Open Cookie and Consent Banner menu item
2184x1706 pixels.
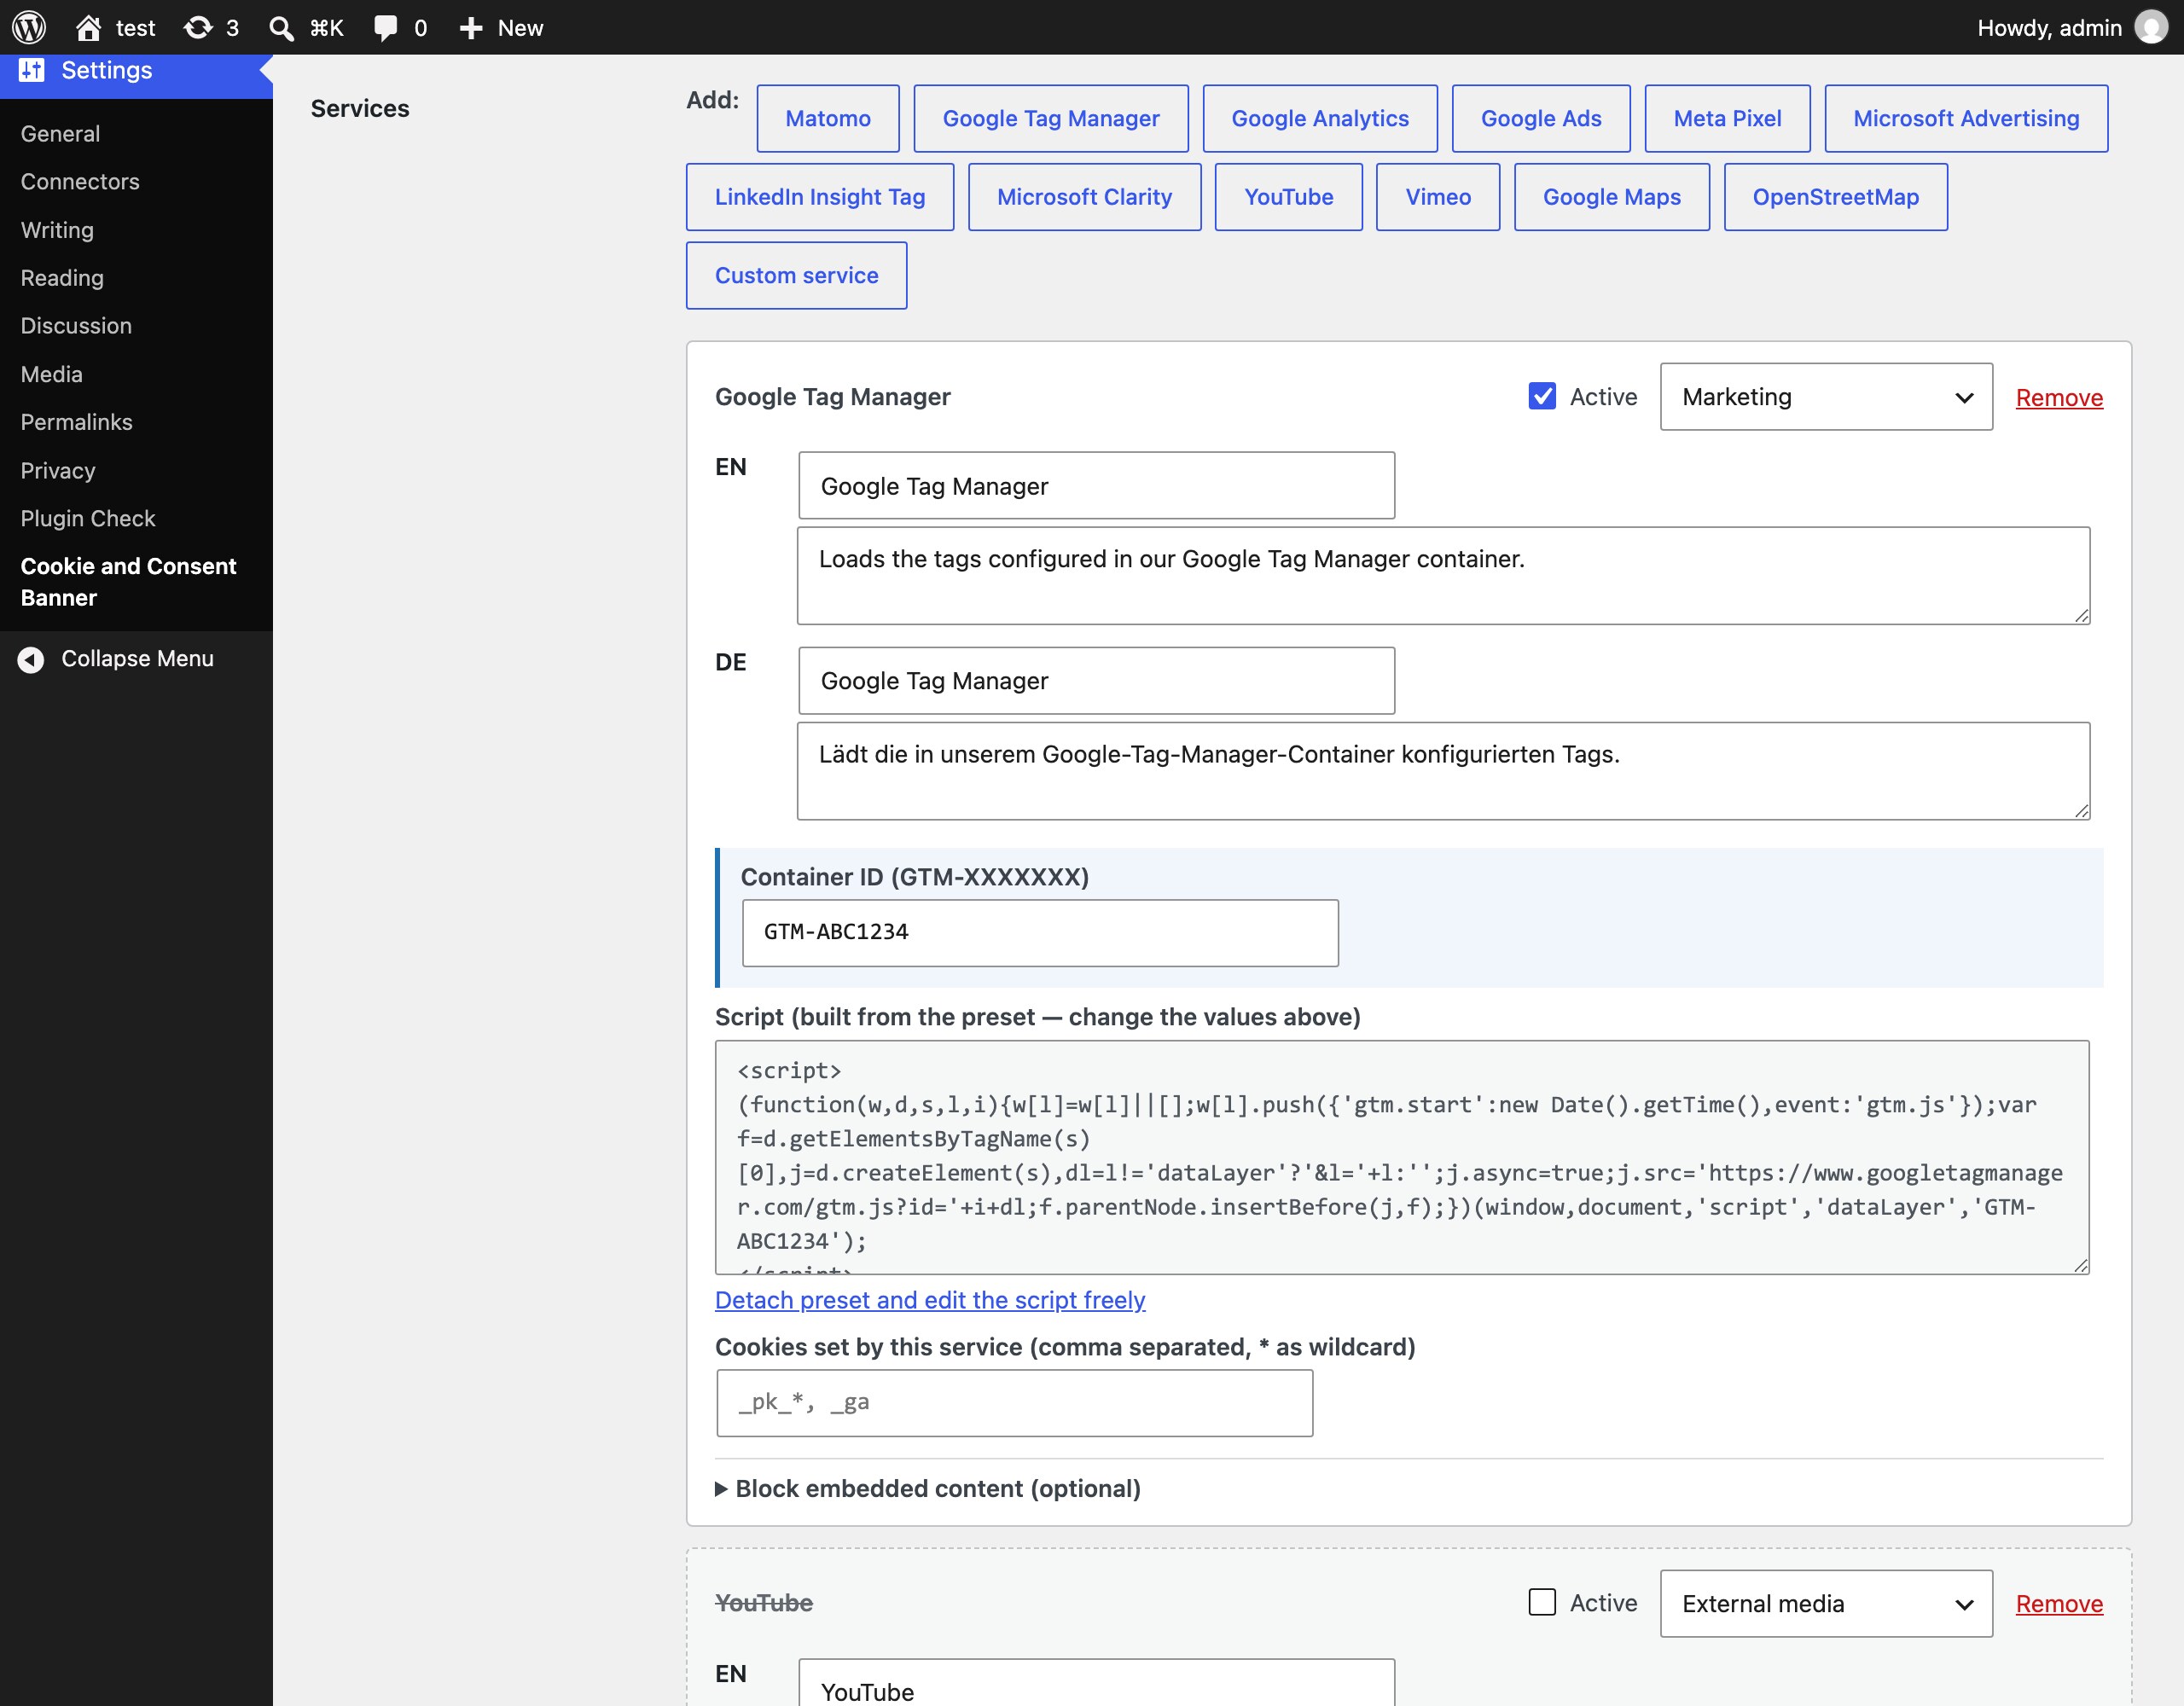(x=128, y=582)
